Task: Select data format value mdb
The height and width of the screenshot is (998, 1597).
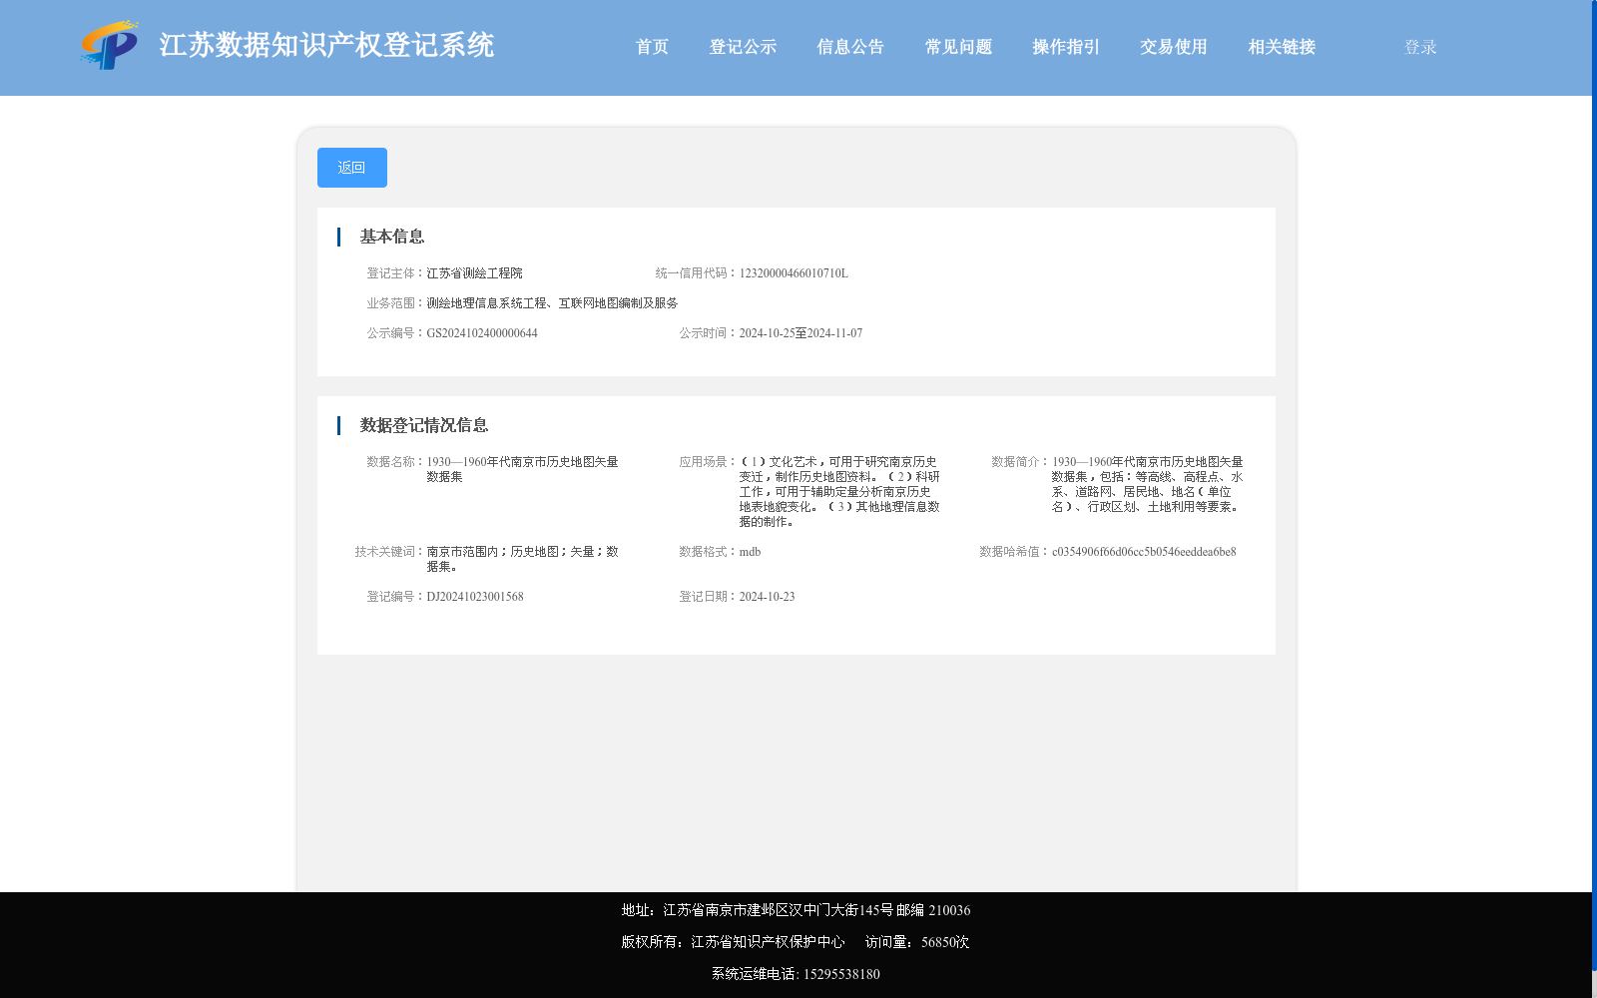Action: point(750,552)
